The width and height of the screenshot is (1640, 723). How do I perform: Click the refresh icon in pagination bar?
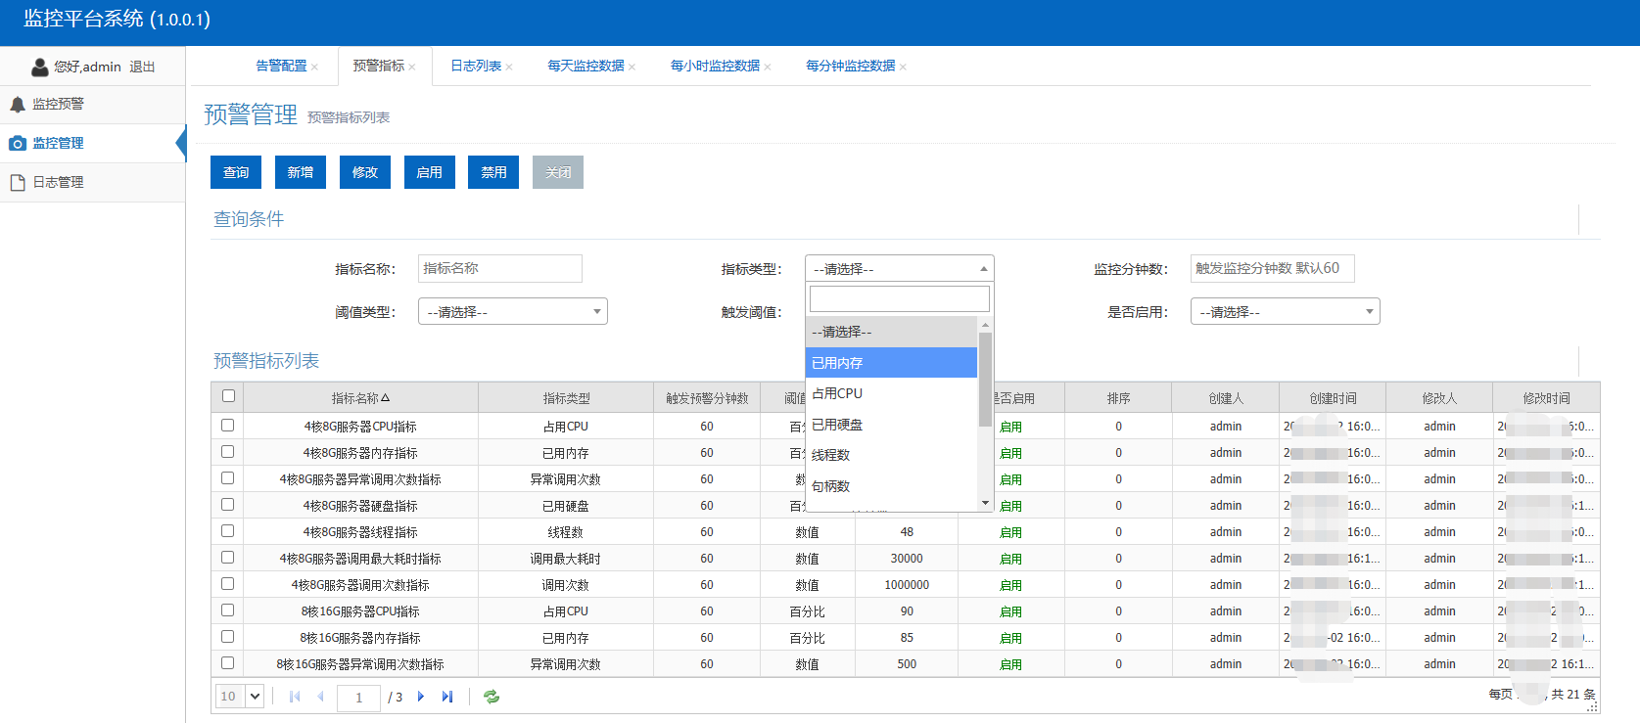(492, 697)
